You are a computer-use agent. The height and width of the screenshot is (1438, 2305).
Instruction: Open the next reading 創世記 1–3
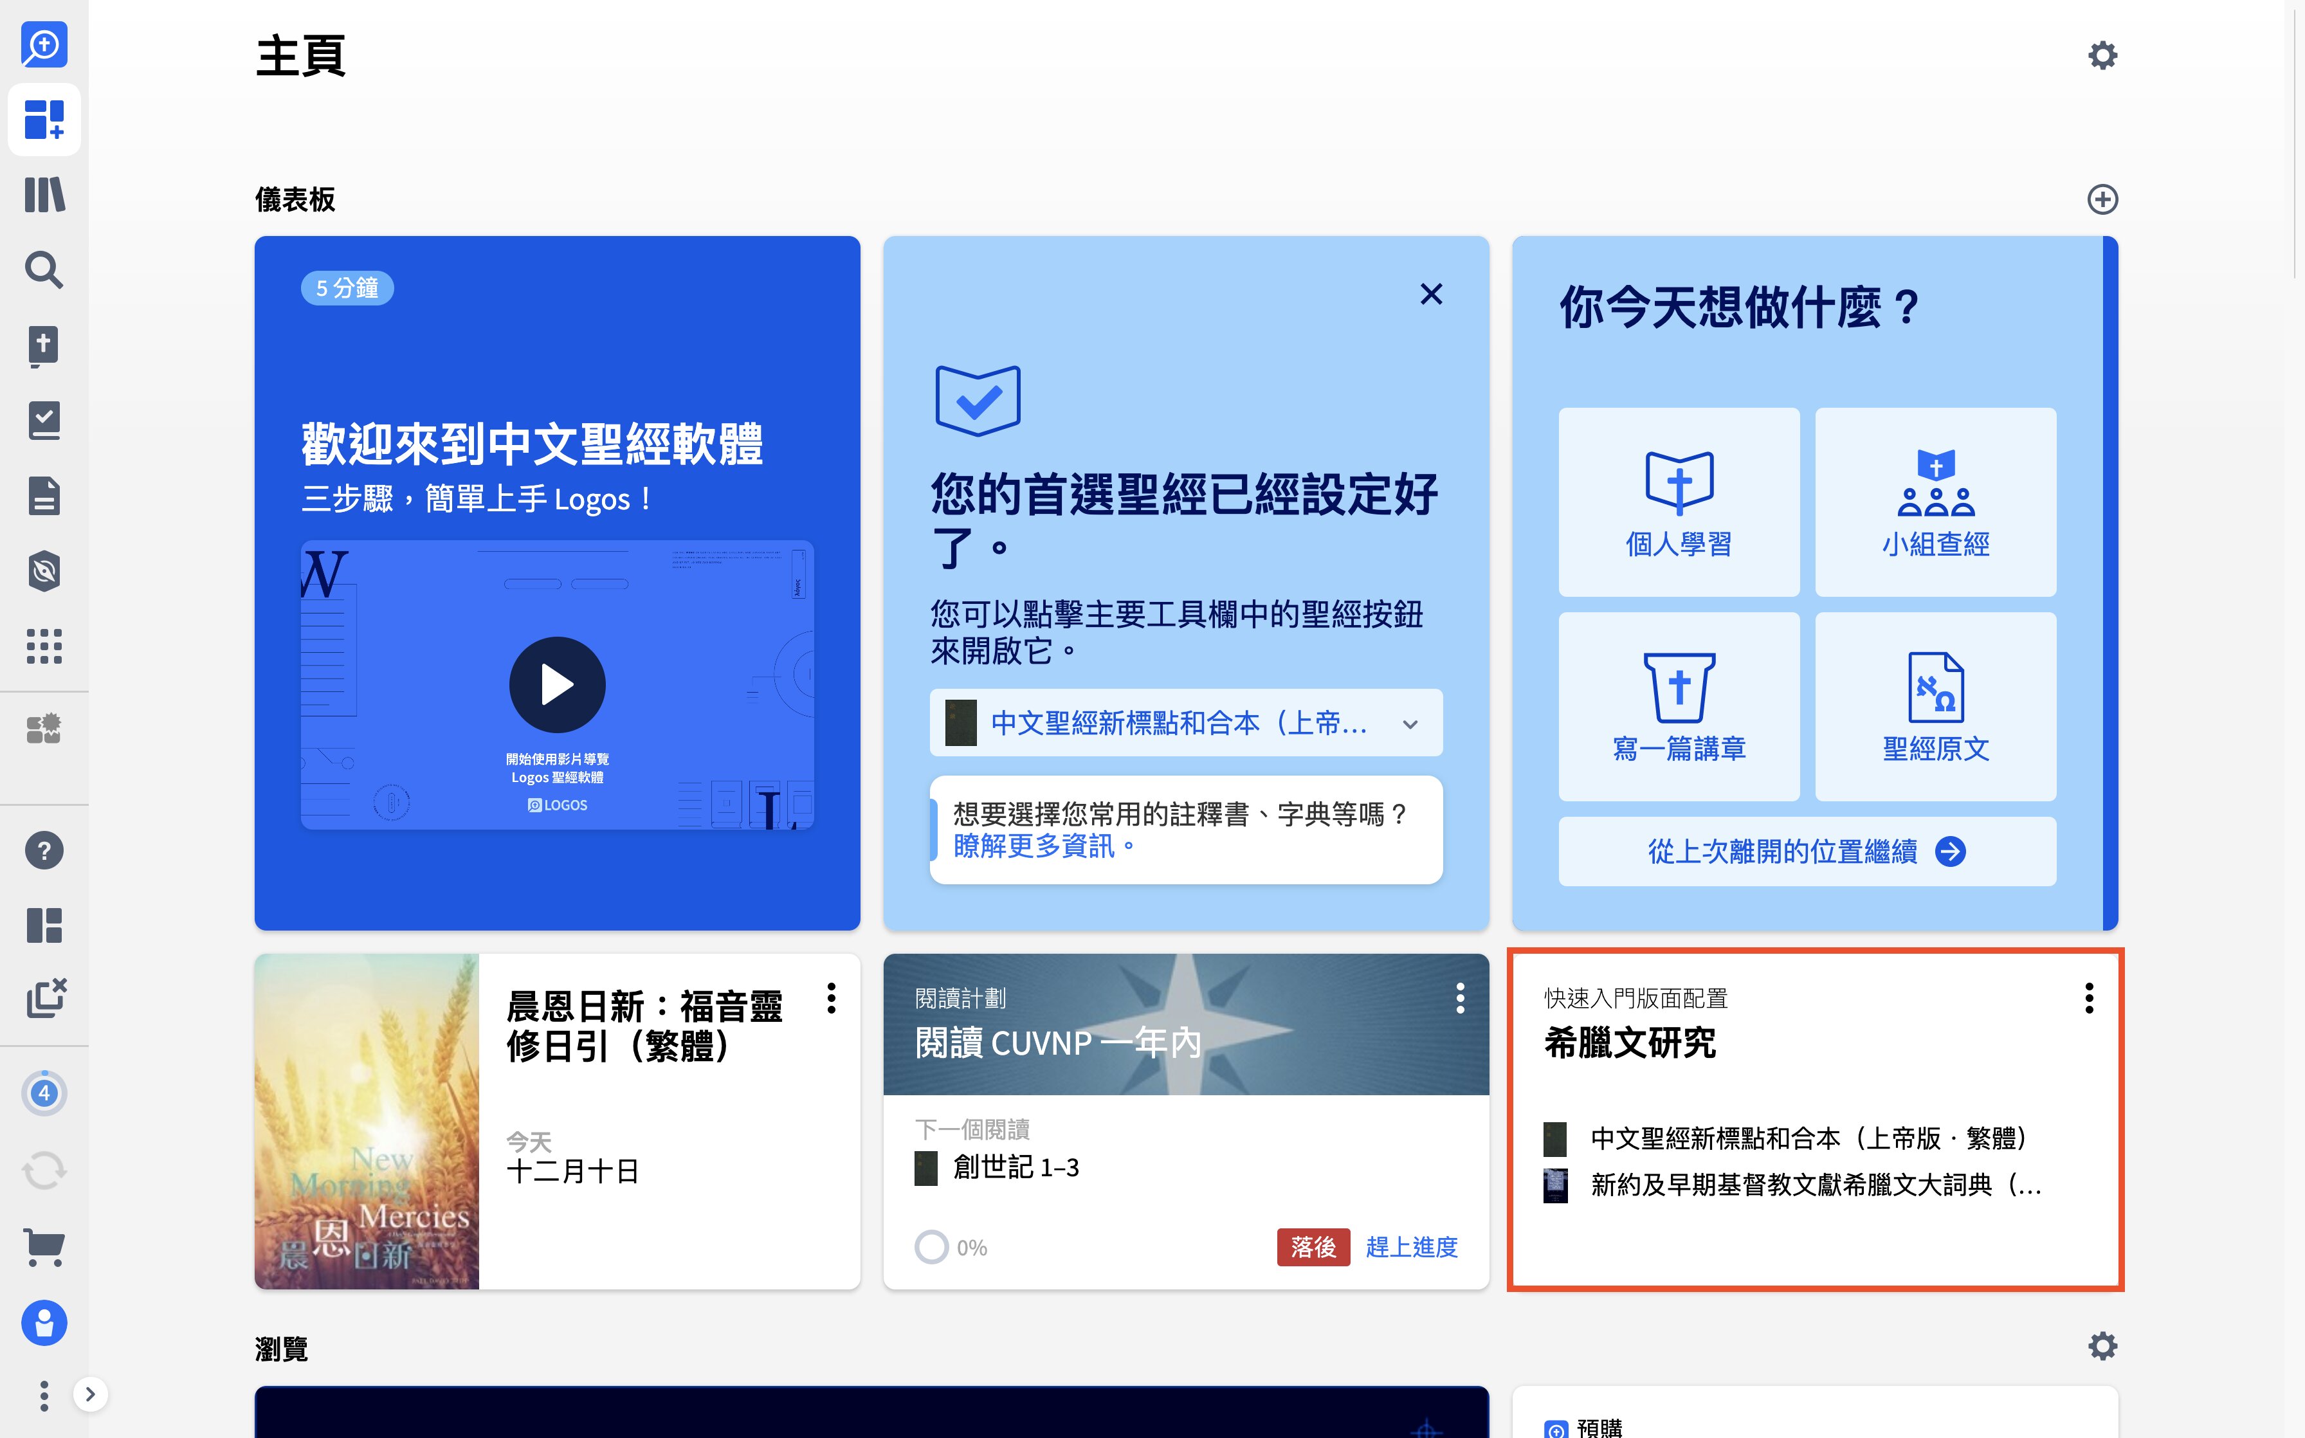1016,1168
